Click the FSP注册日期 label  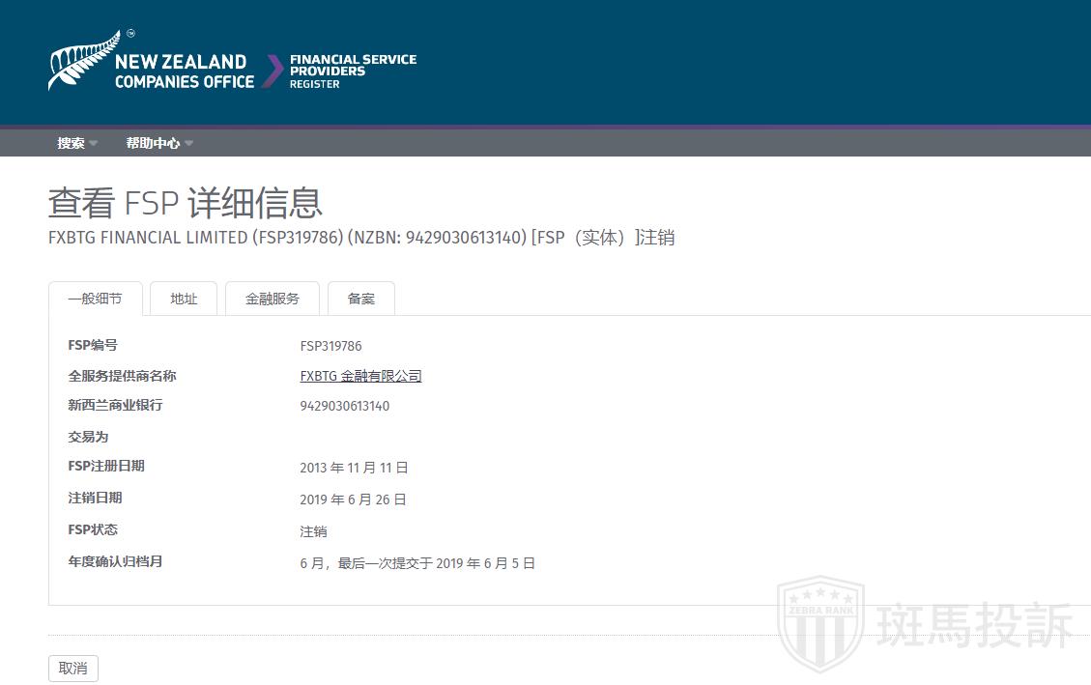(105, 466)
